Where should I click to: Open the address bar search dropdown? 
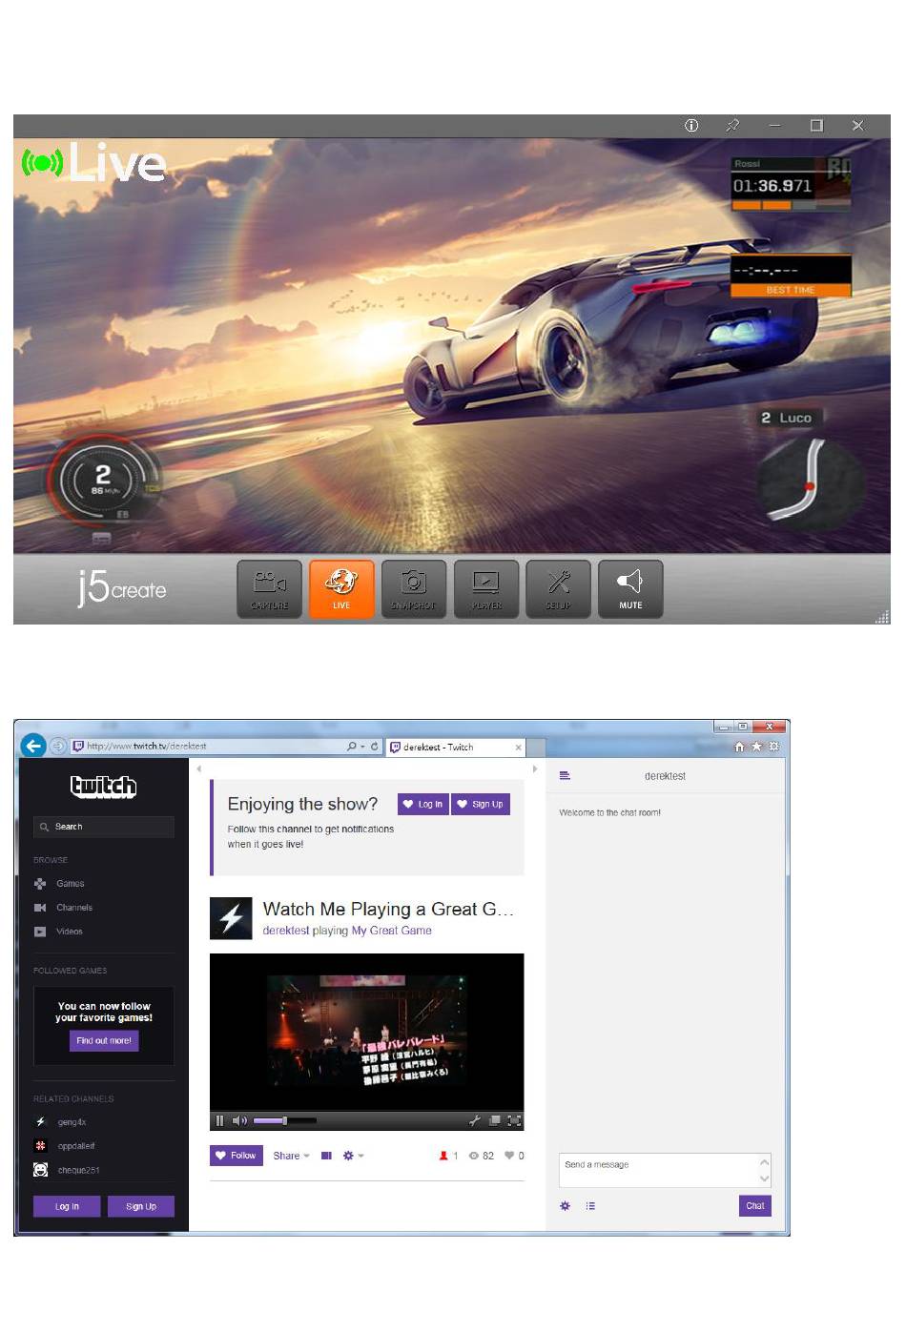(x=356, y=747)
